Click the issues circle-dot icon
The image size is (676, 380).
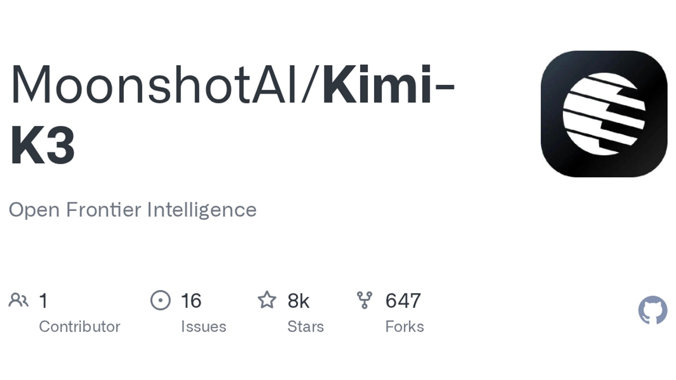[160, 300]
